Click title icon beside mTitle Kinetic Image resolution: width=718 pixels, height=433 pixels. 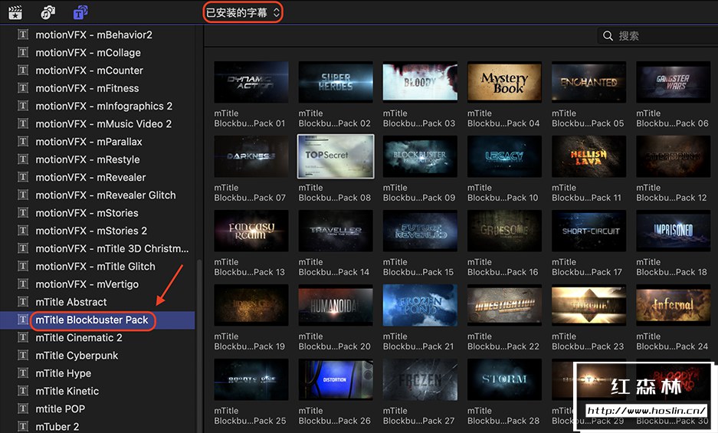point(23,391)
